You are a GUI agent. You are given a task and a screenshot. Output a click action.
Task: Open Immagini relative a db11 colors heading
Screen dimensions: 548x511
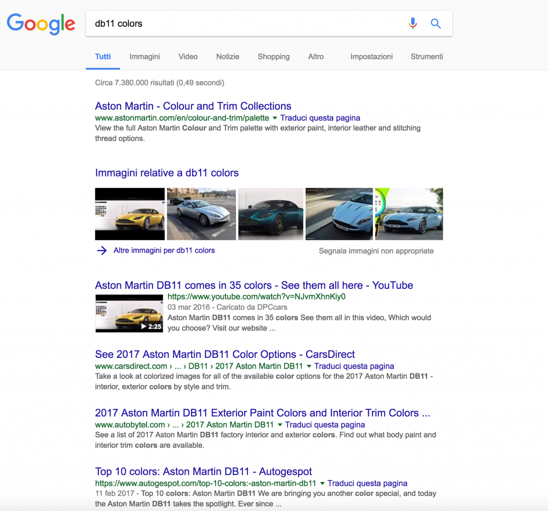[x=167, y=173]
